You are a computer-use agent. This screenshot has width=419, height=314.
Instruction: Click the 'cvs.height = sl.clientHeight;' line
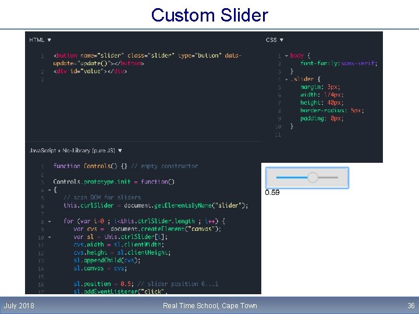click(x=122, y=252)
